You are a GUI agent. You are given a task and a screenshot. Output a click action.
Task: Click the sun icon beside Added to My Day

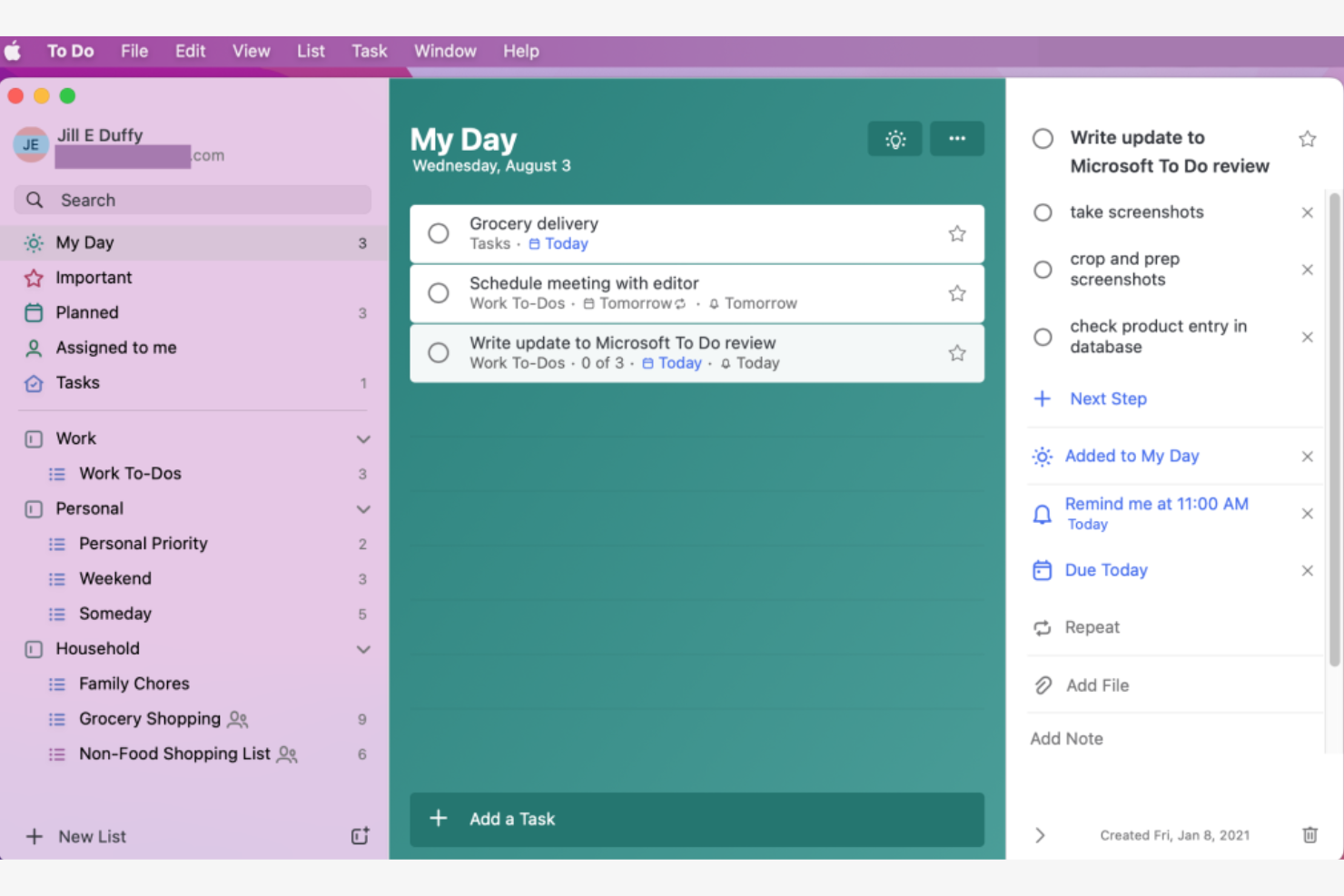[1043, 457]
